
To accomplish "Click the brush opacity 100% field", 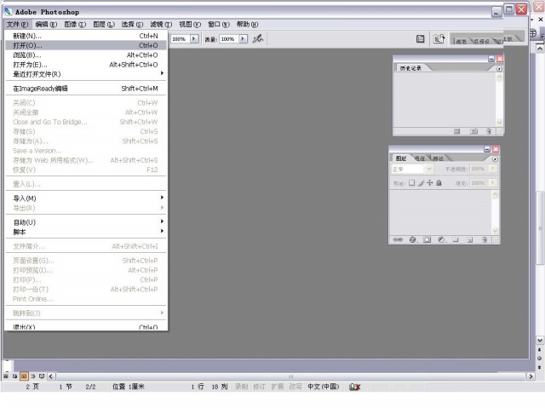I will [181, 39].
